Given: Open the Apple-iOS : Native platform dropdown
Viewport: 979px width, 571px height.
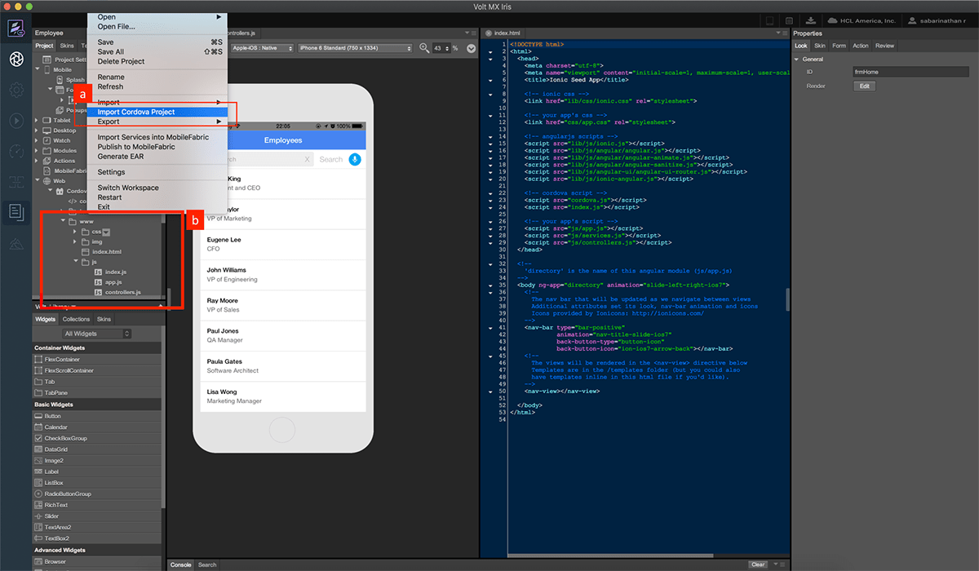Looking at the screenshot, I should 262,48.
